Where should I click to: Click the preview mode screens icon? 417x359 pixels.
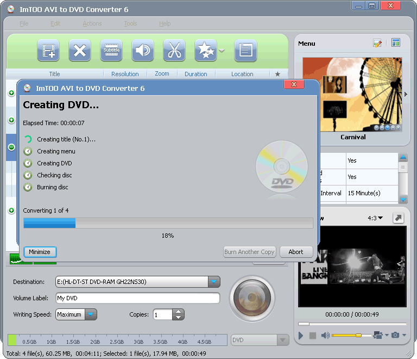pos(378,335)
